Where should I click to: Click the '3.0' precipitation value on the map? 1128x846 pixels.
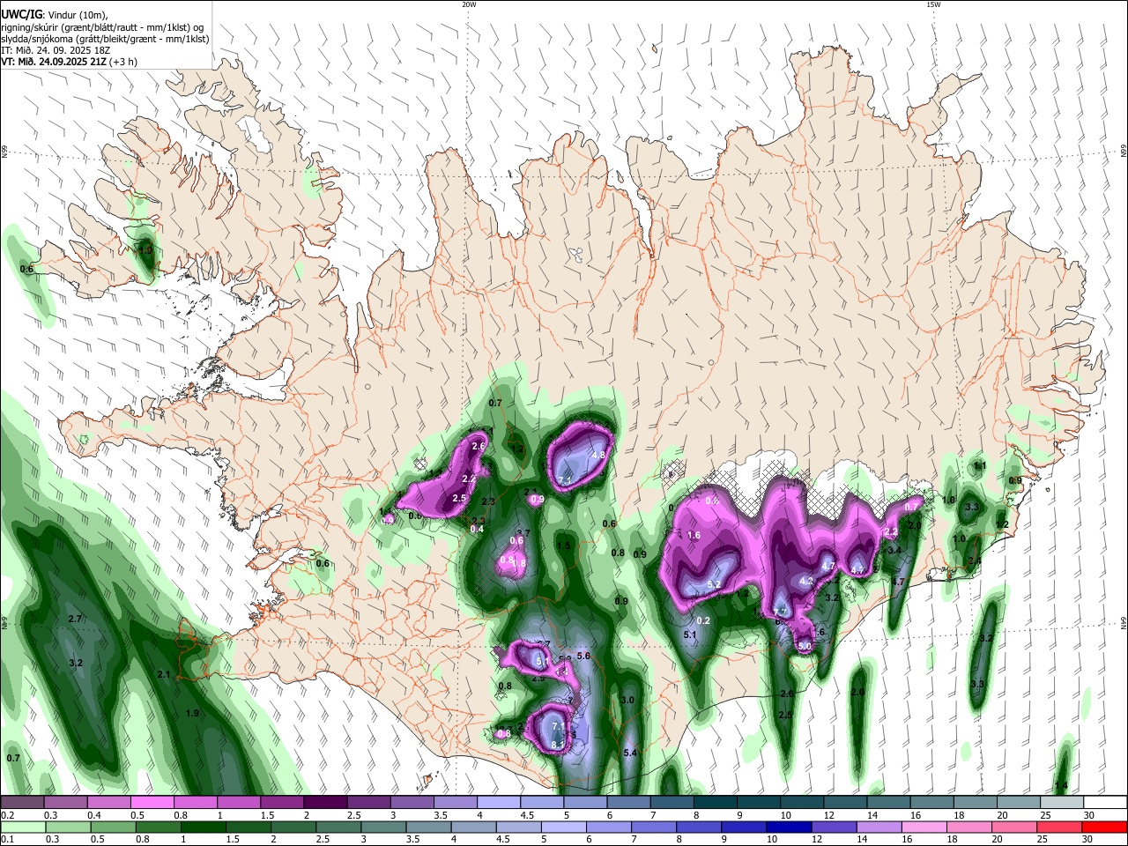pos(627,700)
